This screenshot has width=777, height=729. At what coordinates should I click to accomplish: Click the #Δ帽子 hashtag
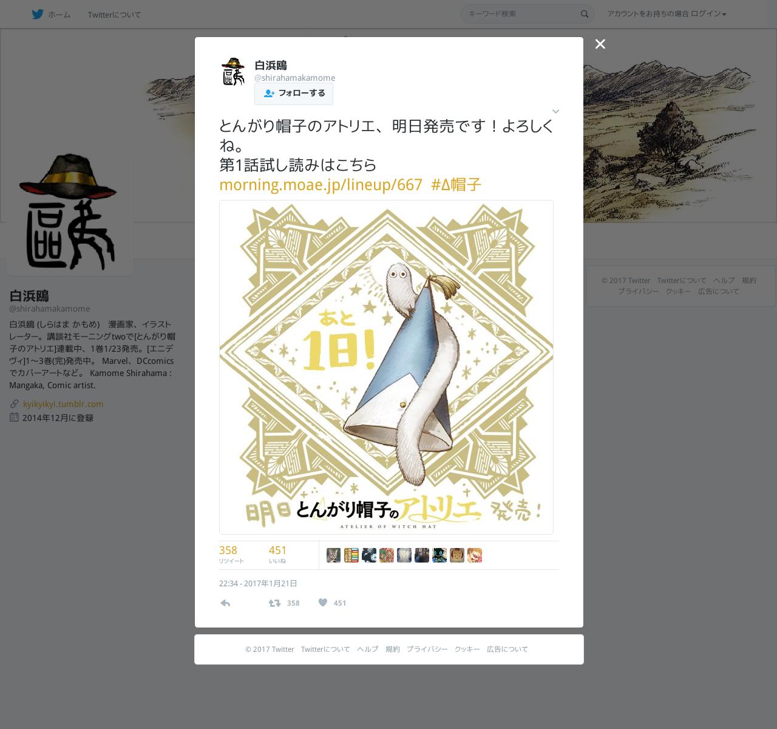click(456, 185)
